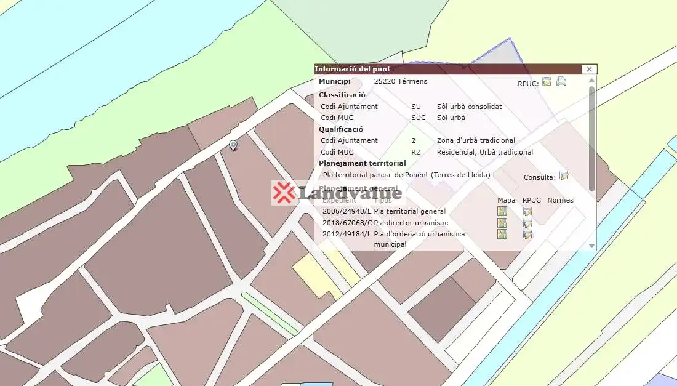677x386 pixels.
Task: Click scrollbar down arrow in info panel
Action: (591, 246)
